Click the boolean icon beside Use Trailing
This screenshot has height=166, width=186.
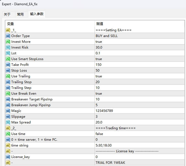coord(8,76)
